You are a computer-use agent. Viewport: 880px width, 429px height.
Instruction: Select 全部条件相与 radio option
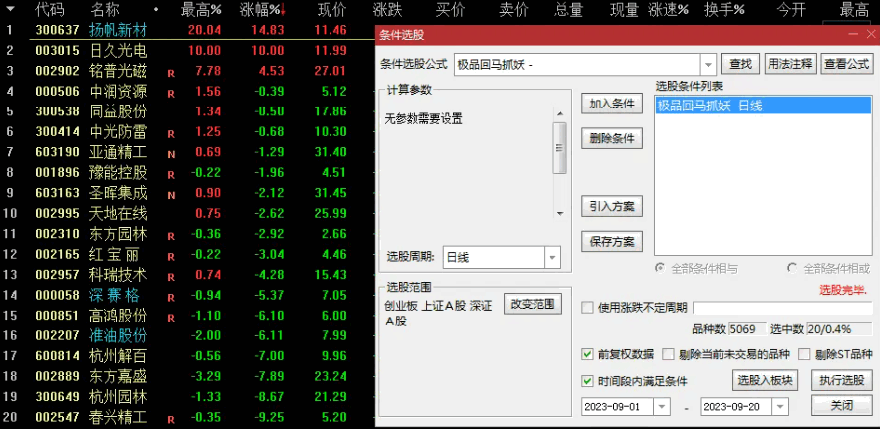(661, 268)
